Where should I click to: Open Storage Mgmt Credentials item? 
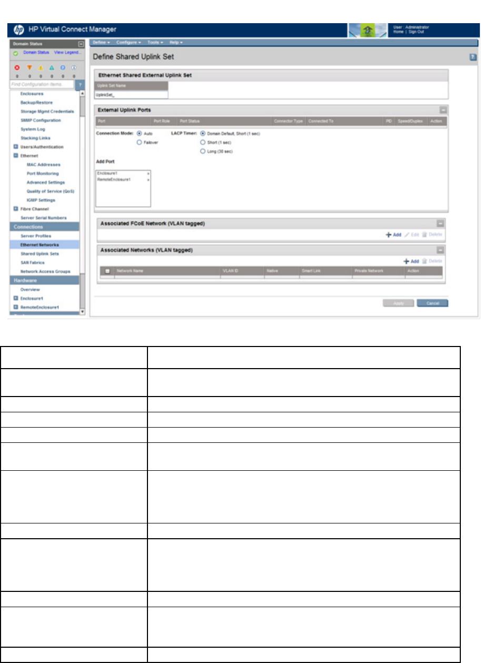pos(47,112)
